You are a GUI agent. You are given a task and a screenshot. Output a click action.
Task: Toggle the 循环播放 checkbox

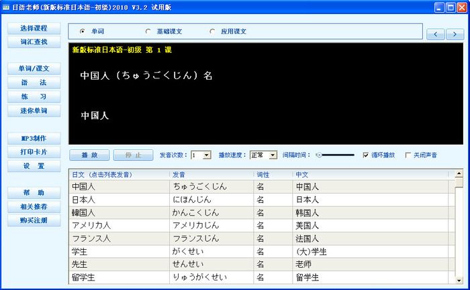coord(366,155)
